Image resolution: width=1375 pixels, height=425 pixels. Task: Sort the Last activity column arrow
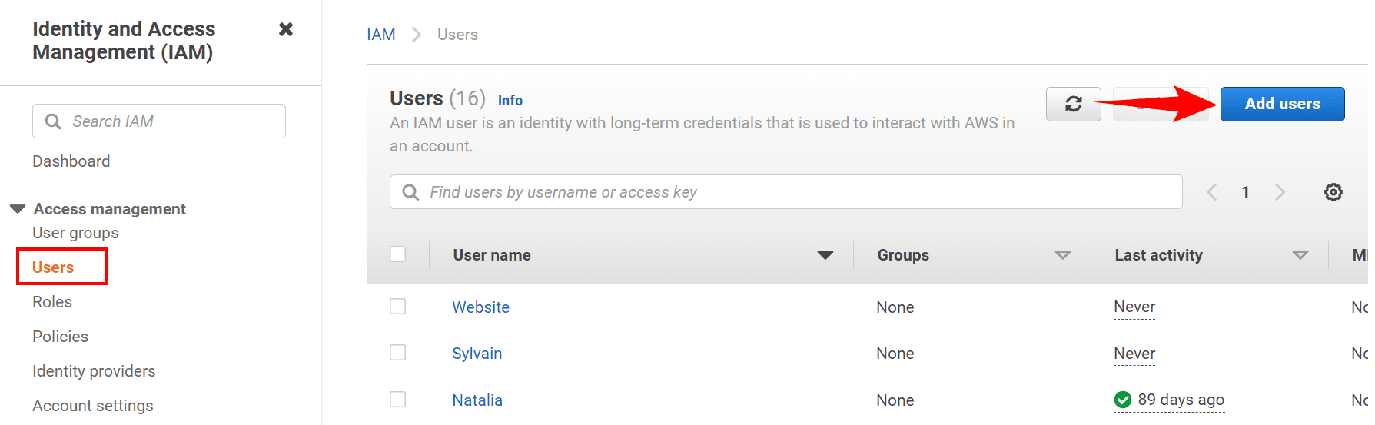pyautogui.click(x=1300, y=255)
